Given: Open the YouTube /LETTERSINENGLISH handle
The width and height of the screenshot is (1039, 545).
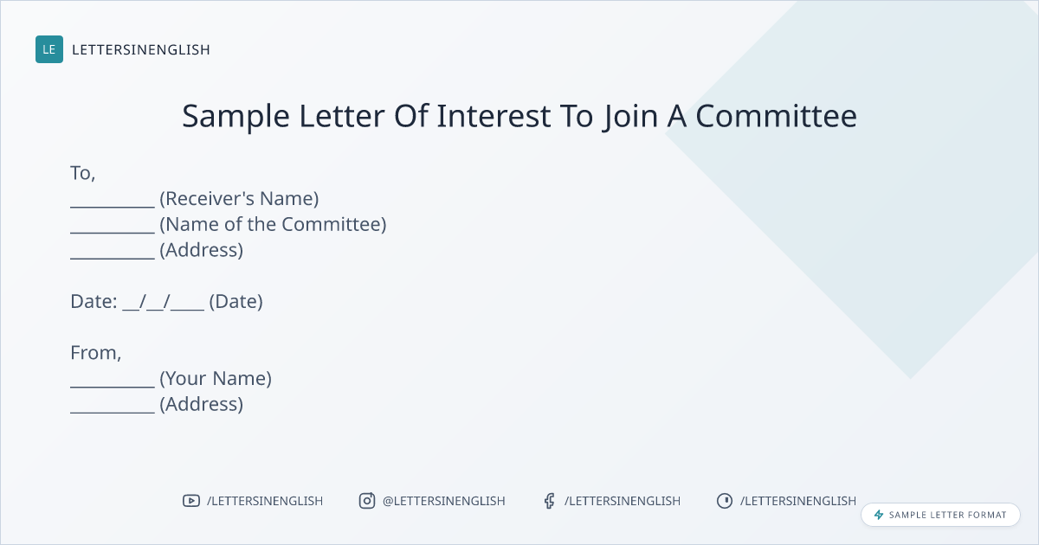Looking at the screenshot, I should click(265, 501).
